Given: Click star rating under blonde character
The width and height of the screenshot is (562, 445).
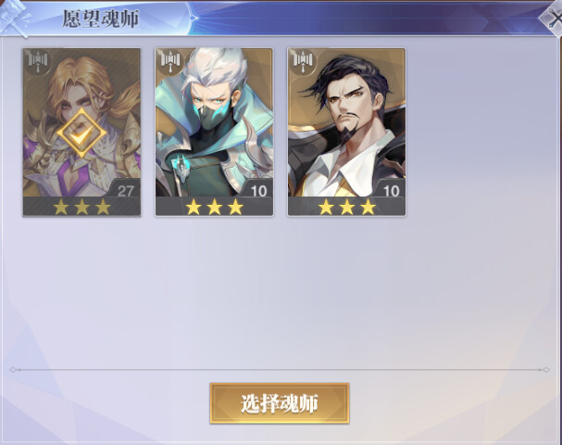Looking at the screenshot, I should tap(81, 207).
